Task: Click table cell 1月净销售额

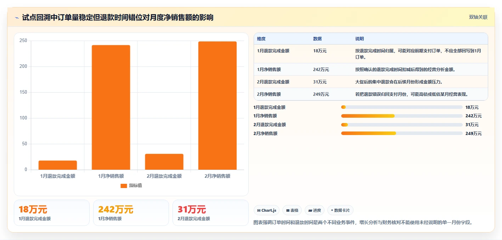Action: [269, 70]
